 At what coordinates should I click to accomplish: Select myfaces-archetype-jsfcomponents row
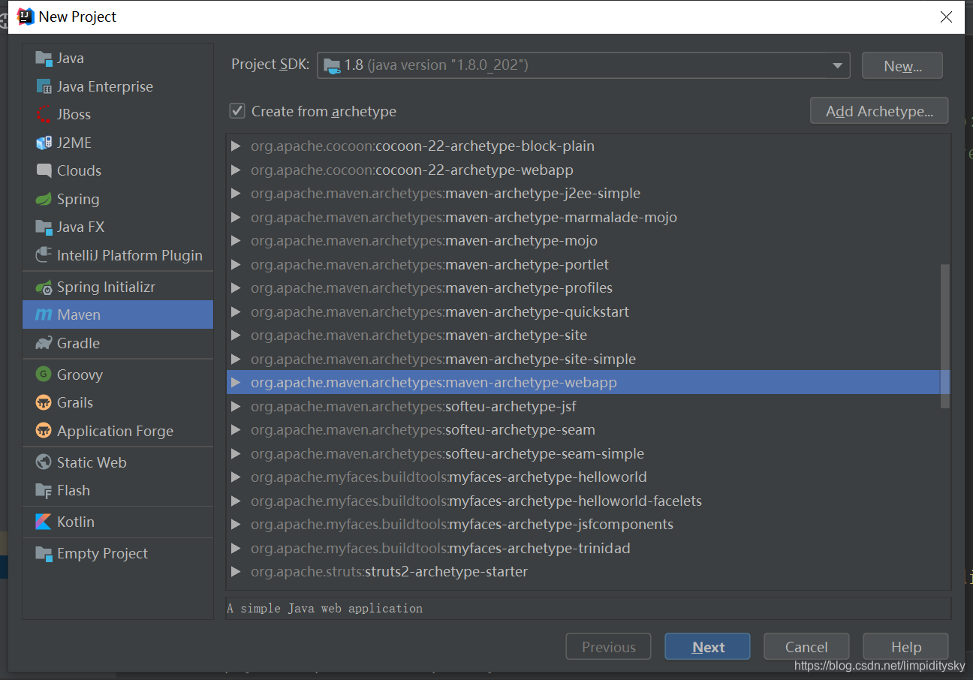pyautogui.click(x=588, y=525)
